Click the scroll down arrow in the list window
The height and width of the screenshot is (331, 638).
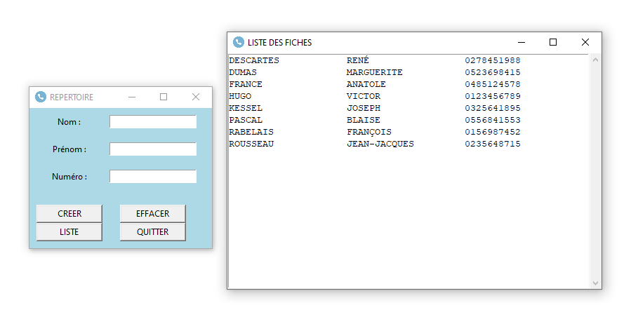point(596,283)
